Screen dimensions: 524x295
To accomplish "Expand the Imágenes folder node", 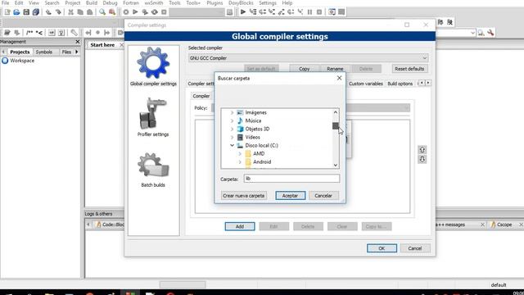I will point(232,113).
